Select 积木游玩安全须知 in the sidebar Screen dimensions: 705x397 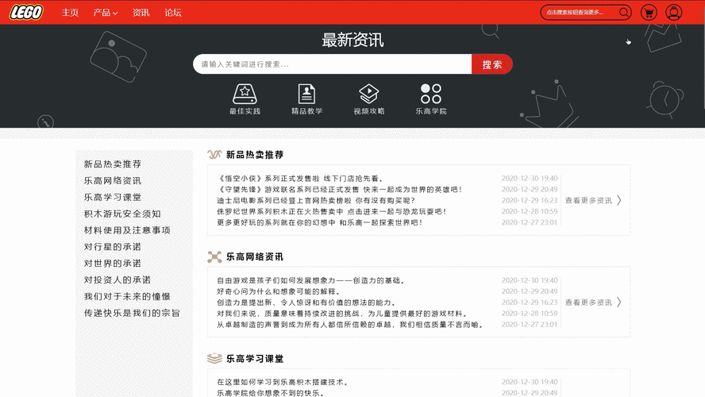tap(122, 214)
